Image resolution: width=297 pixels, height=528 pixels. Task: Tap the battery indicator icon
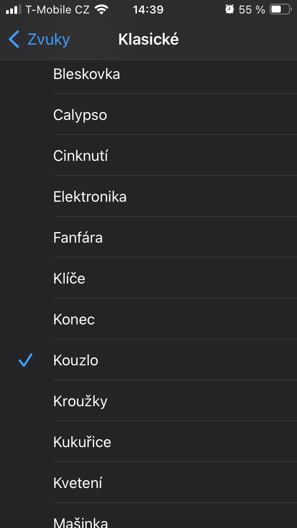(280, 9)
